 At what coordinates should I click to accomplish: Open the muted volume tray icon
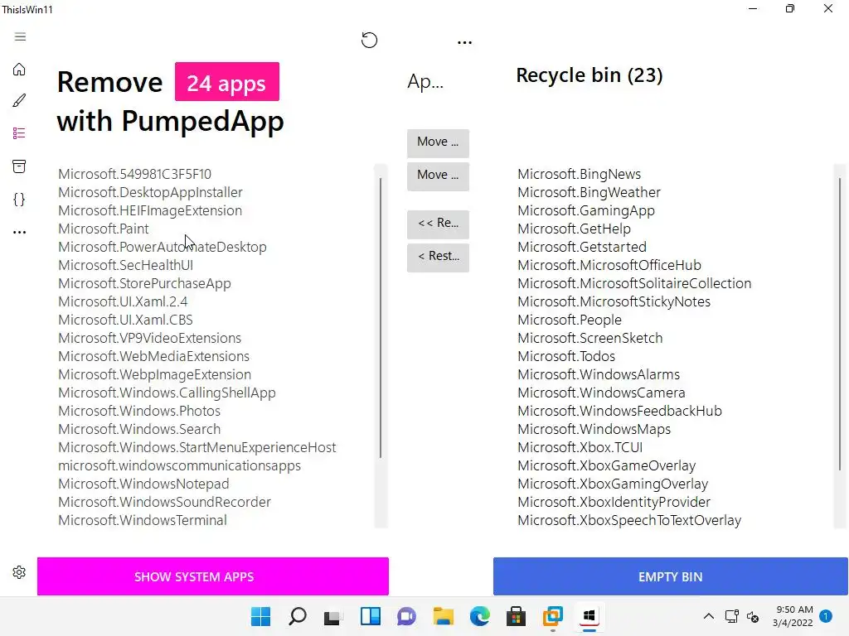(x=753, y=616)
